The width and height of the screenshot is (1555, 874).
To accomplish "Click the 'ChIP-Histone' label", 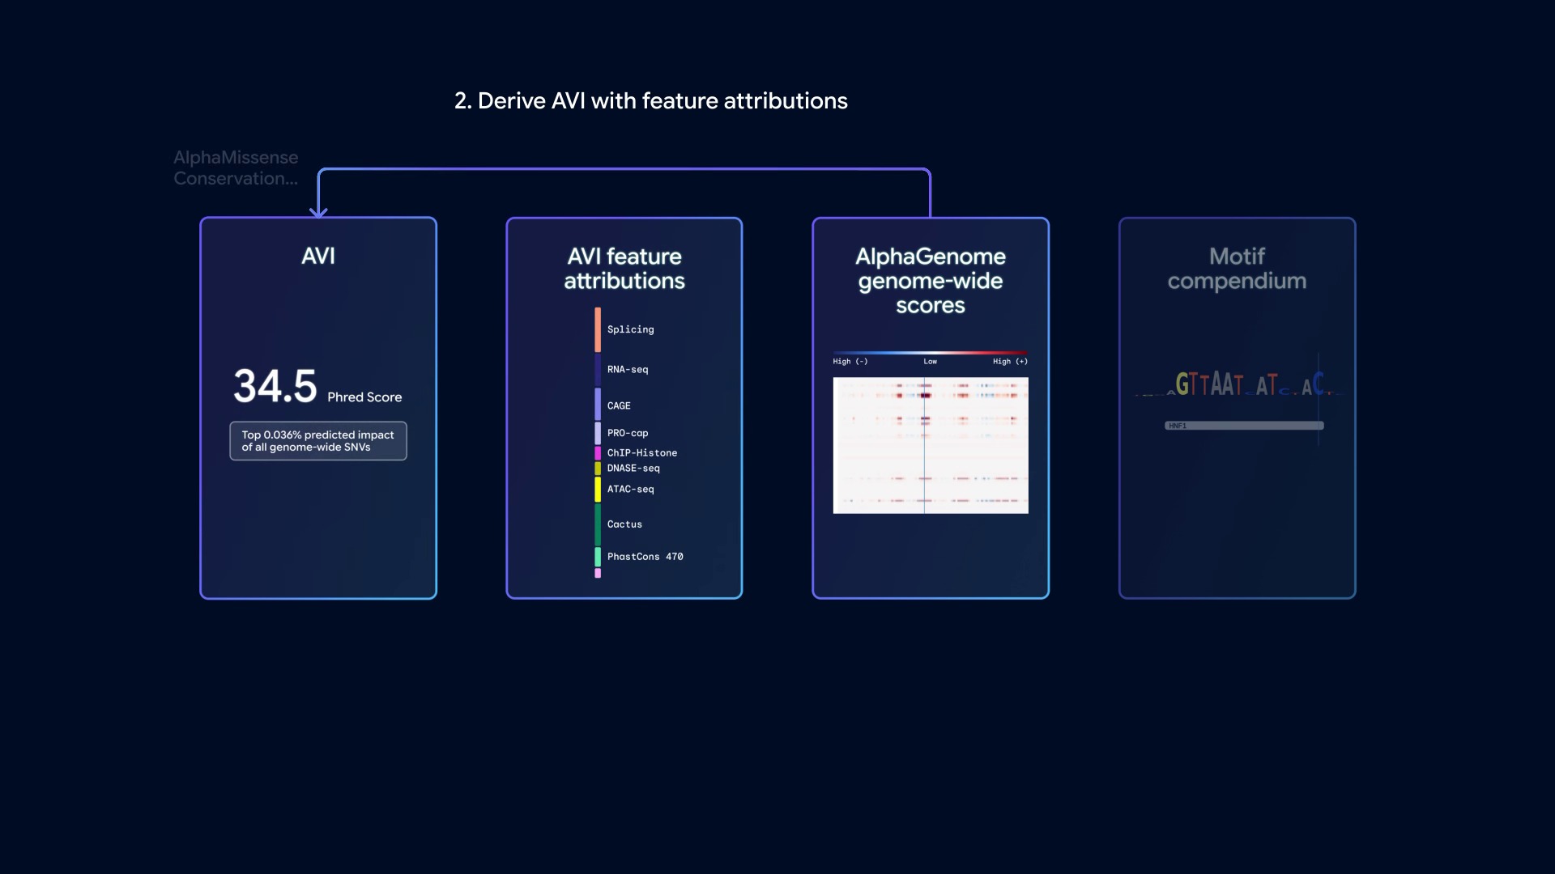I will [x=642, y=453].
